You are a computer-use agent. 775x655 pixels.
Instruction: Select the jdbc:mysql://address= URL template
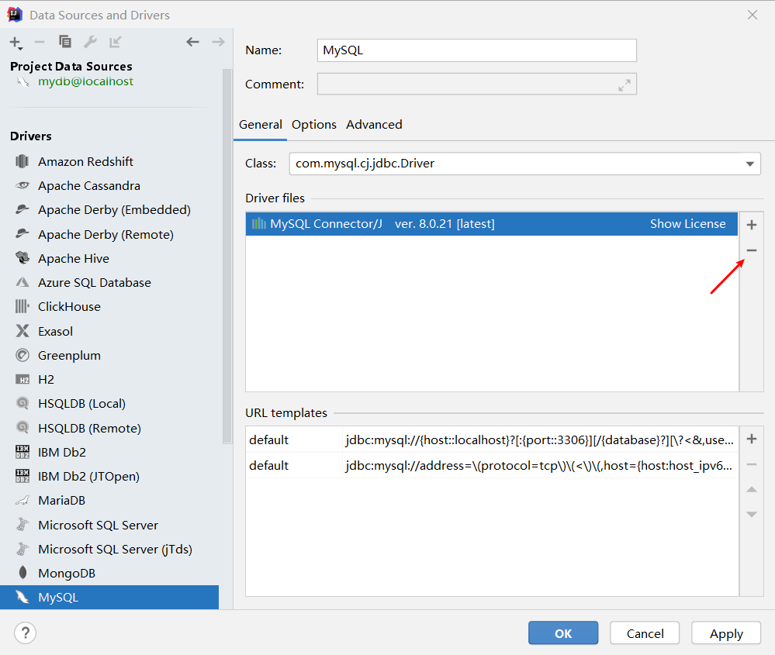[492, 465]
